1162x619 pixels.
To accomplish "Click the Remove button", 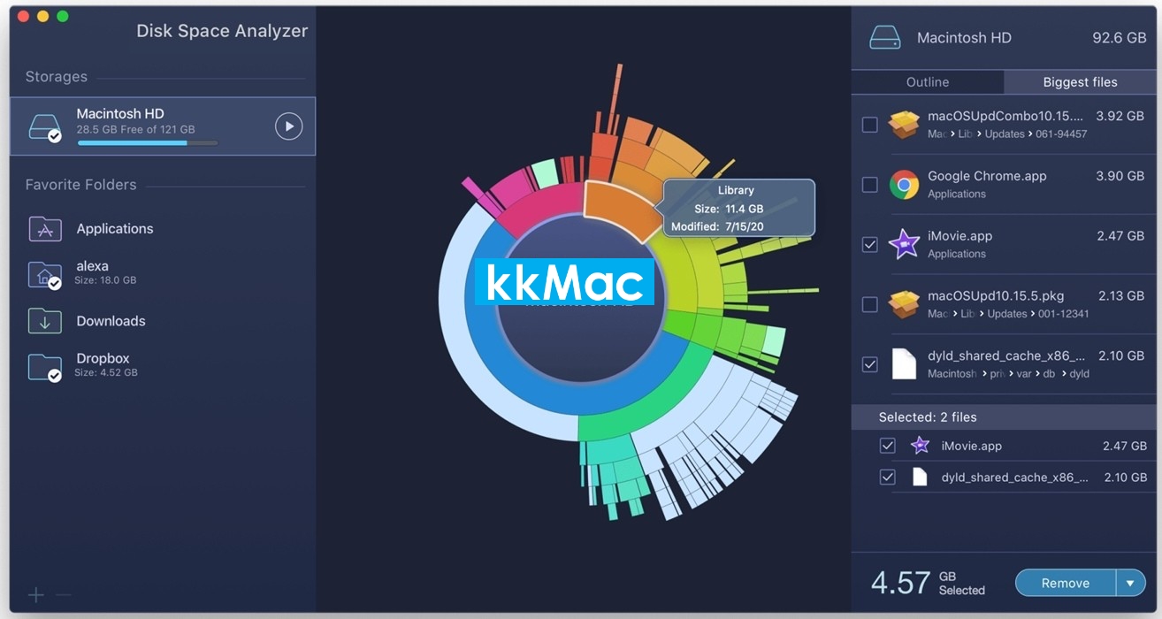I will tap(1066, 584).
